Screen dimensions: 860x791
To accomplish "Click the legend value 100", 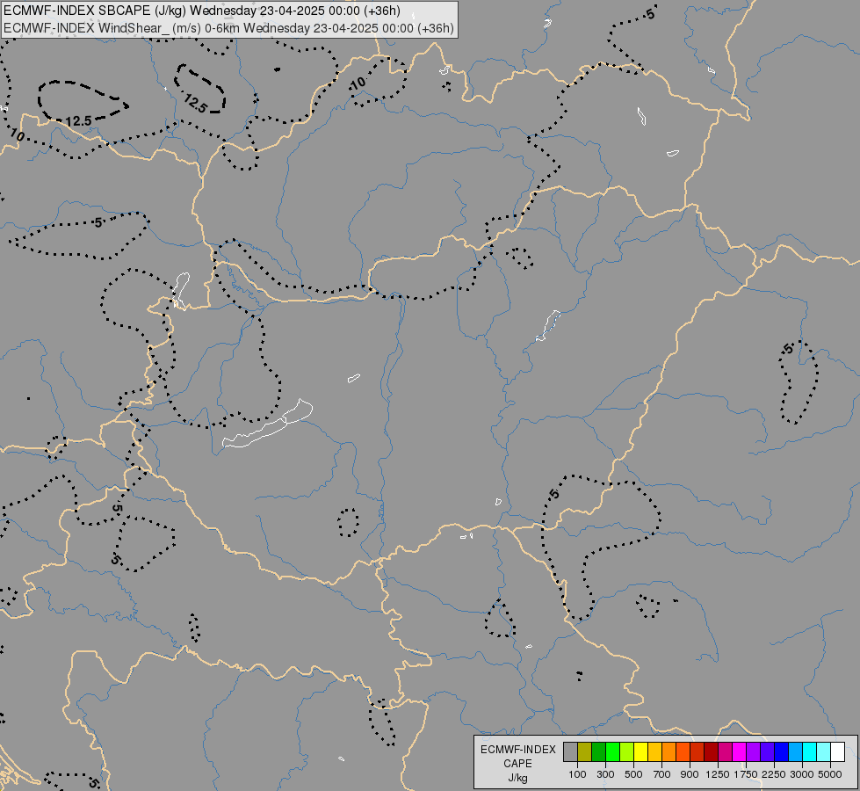I will (x=577, y=774).
